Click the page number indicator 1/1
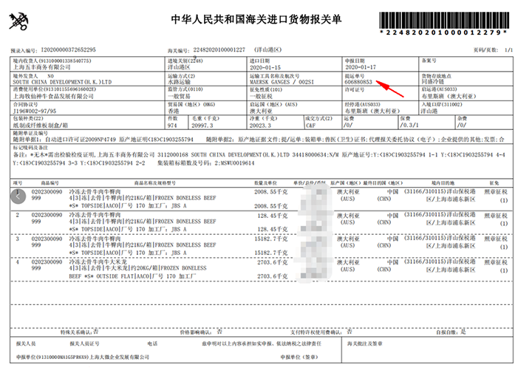 tap(506, 49)
